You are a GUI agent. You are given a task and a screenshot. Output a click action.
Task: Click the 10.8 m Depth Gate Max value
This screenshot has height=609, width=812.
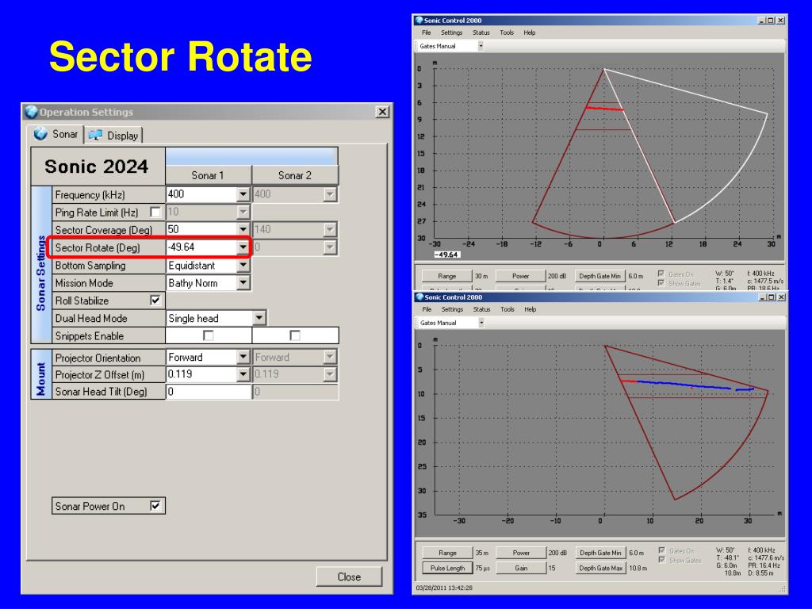point(638,568)
